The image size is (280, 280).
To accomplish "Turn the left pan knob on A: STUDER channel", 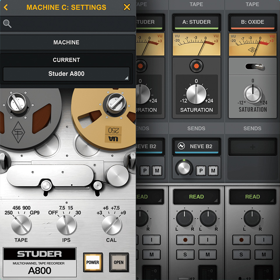I will tap(184, 218).
